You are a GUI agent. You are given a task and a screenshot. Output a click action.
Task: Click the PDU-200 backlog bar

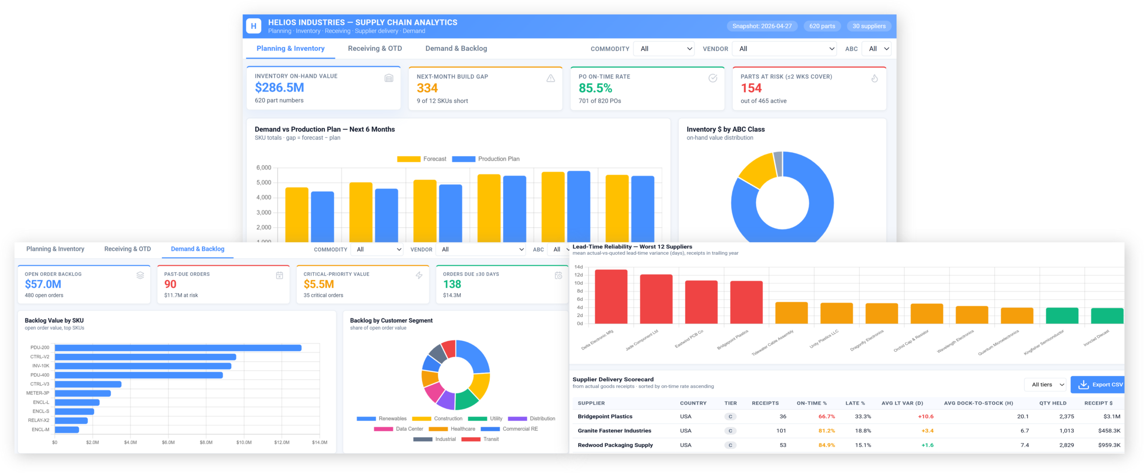[x=178, y=348]
